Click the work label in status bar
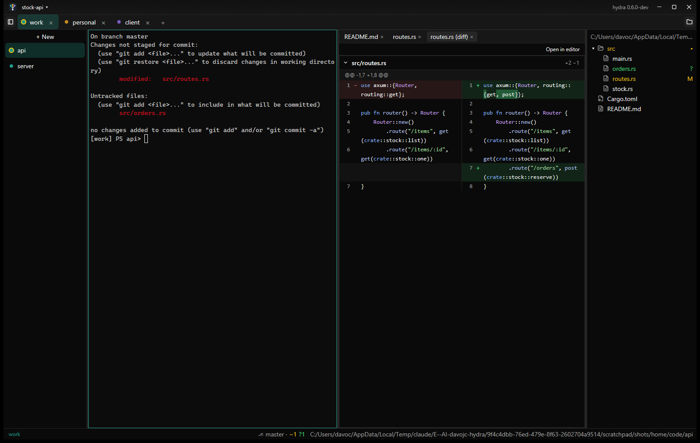Viewport: 700px width, 443px height. [x=14, y=434]
